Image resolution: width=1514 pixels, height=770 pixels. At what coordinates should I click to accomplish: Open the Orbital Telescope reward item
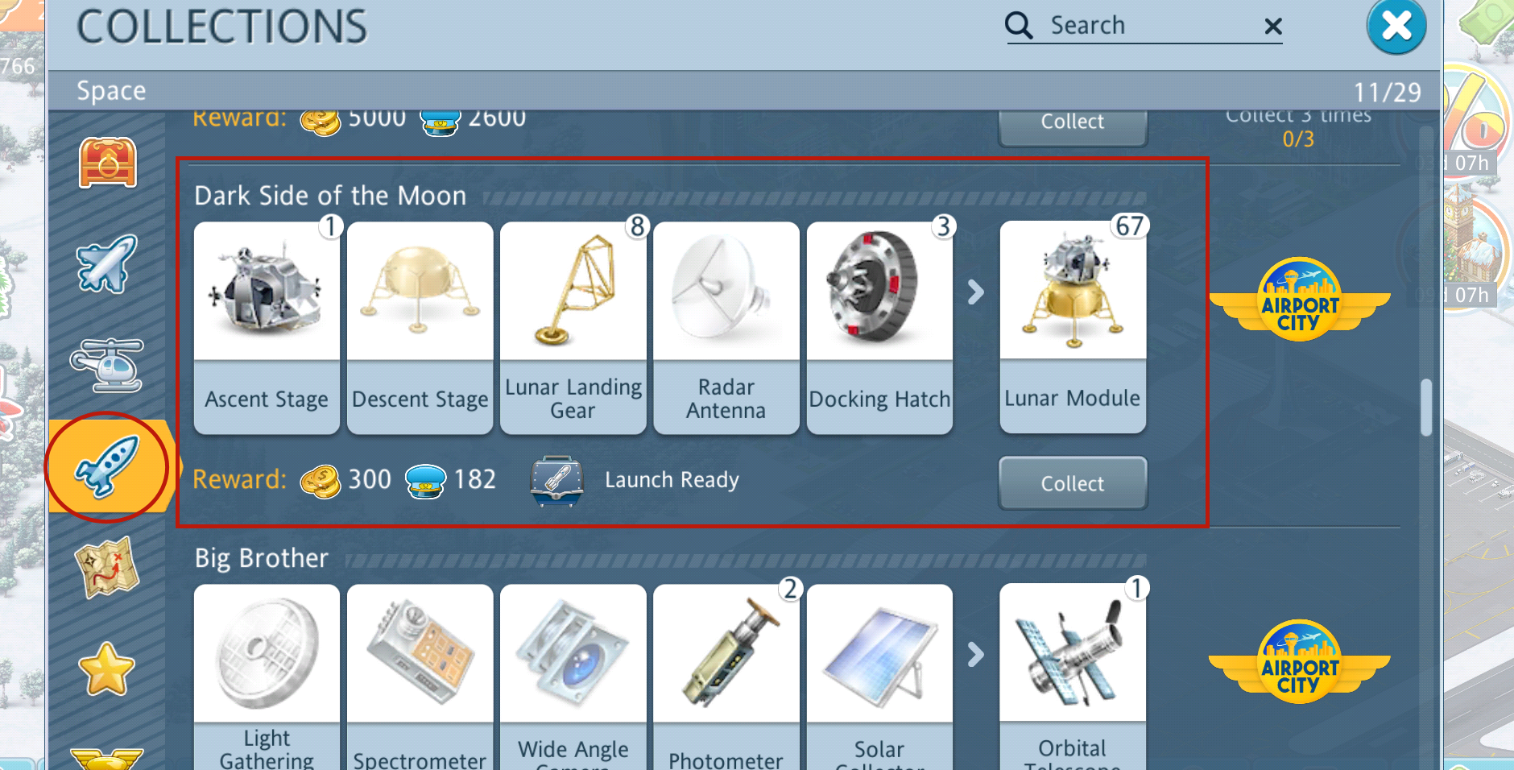point(1073,677)
